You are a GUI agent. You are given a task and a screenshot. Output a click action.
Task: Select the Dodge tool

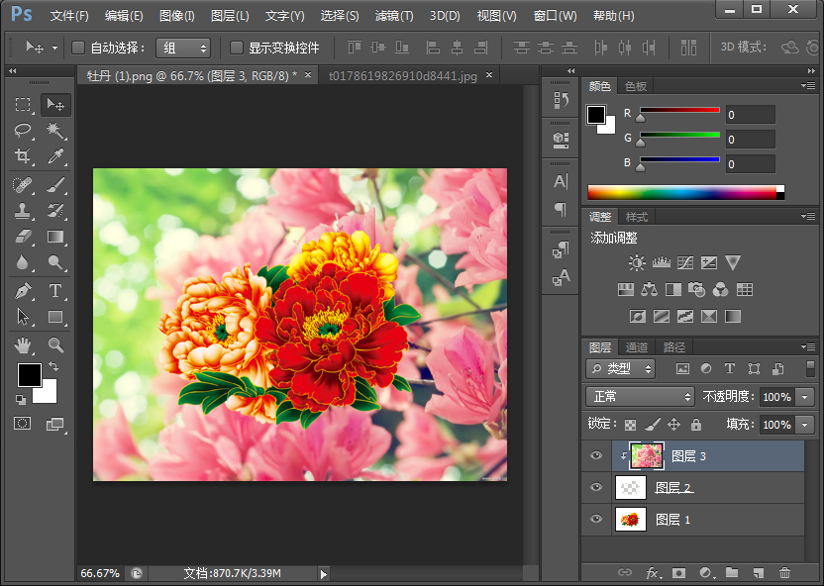pos(55,262)
